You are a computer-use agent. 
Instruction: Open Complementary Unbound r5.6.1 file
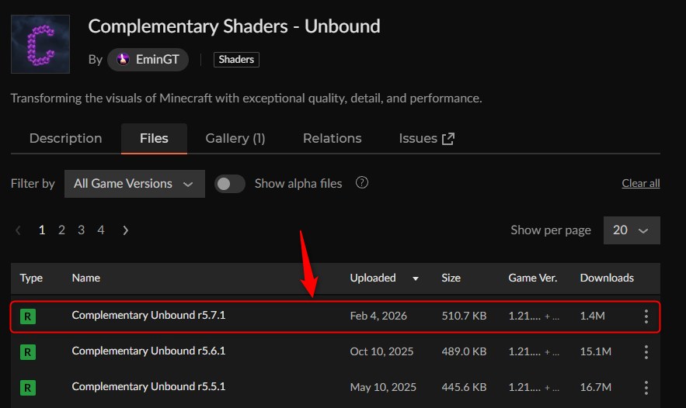(x=148, y=351)
